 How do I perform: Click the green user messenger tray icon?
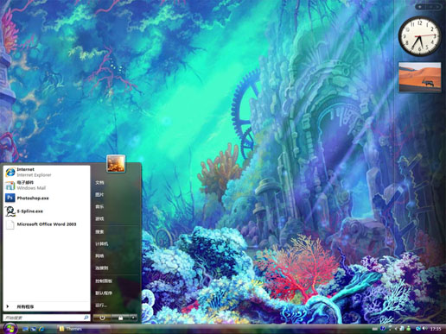[x=409, y=328]
